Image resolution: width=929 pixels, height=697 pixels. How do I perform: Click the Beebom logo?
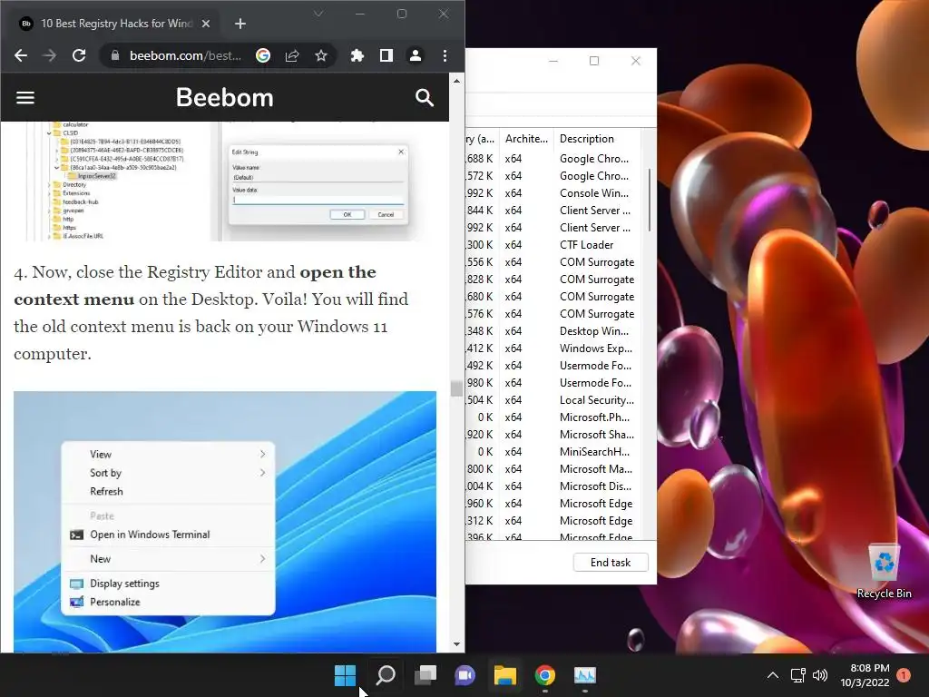225,97
